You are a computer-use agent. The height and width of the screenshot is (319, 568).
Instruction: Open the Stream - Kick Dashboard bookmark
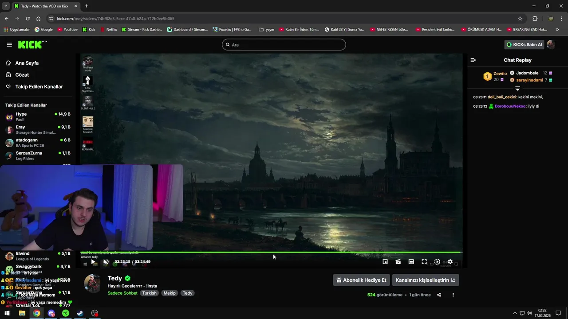142,30
